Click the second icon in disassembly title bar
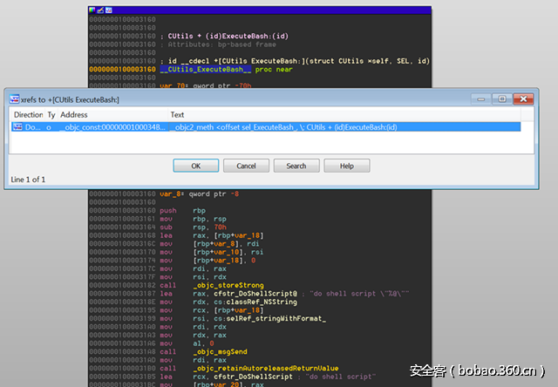The image size is (558, 387). [99, 10]
